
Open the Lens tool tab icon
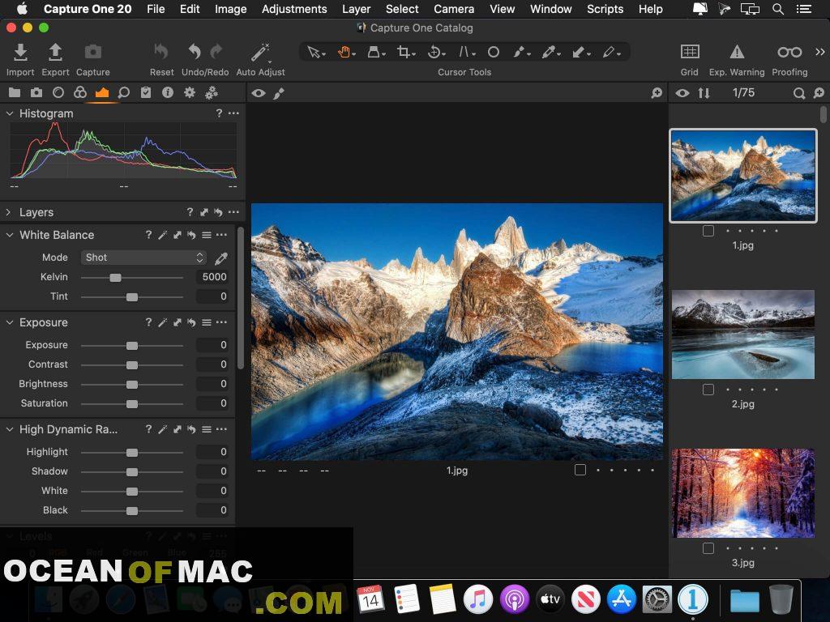(58, 93)
